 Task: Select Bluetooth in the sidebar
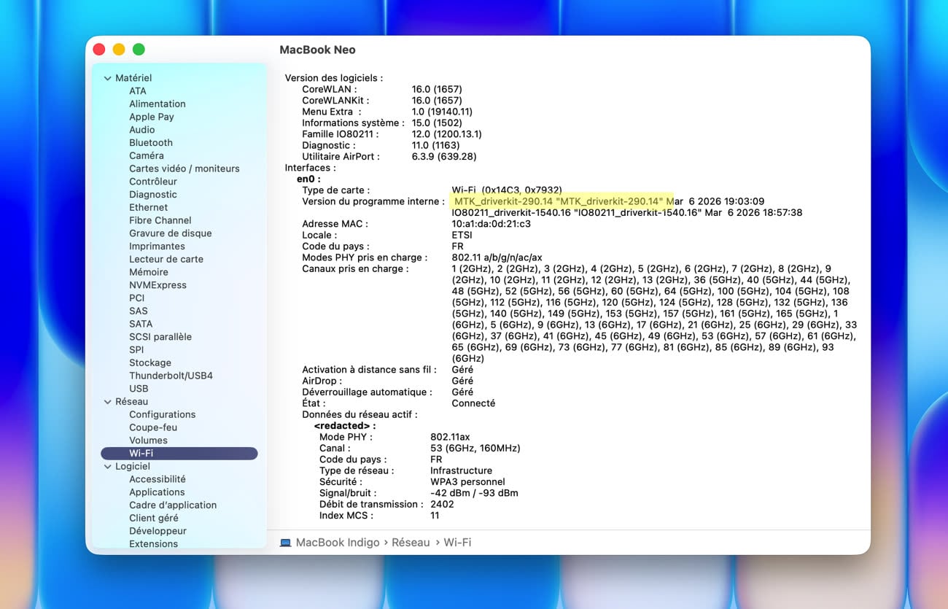click(151, 143)
